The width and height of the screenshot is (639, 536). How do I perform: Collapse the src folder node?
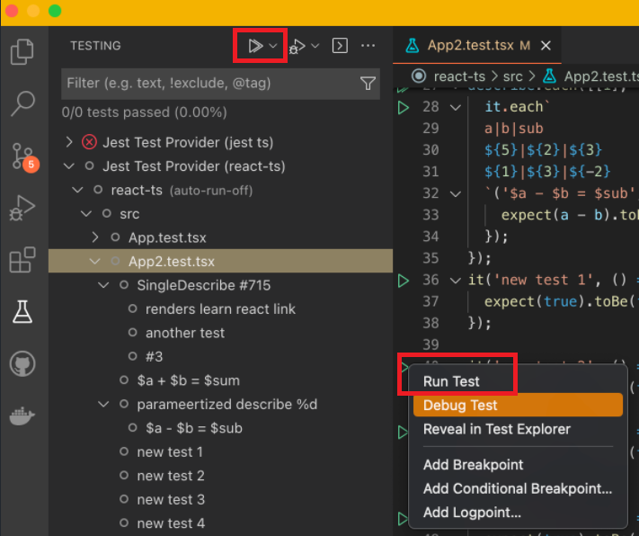[x=86, y=213]
